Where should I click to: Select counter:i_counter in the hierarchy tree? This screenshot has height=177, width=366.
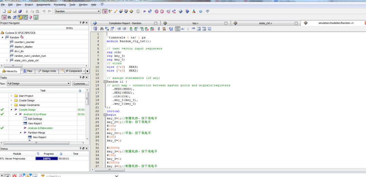[24, 42]
